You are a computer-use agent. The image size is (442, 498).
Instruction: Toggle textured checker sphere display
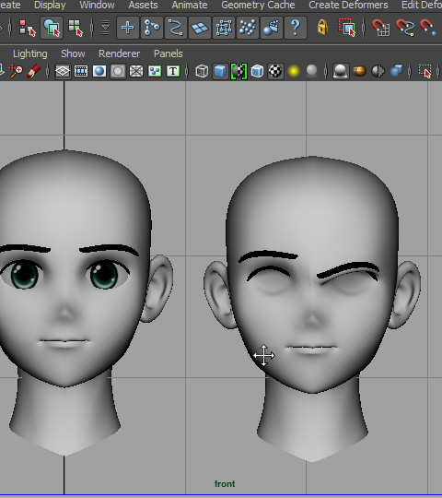coord(275,71)
